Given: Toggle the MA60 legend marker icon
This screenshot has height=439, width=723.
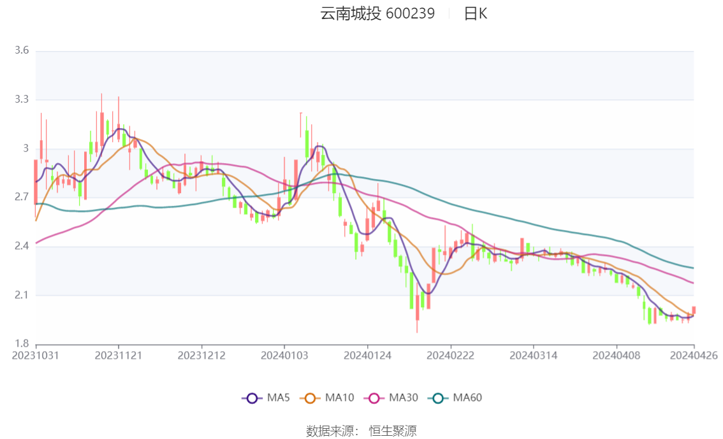Looking at the screenshot, I should click(438, 398).
